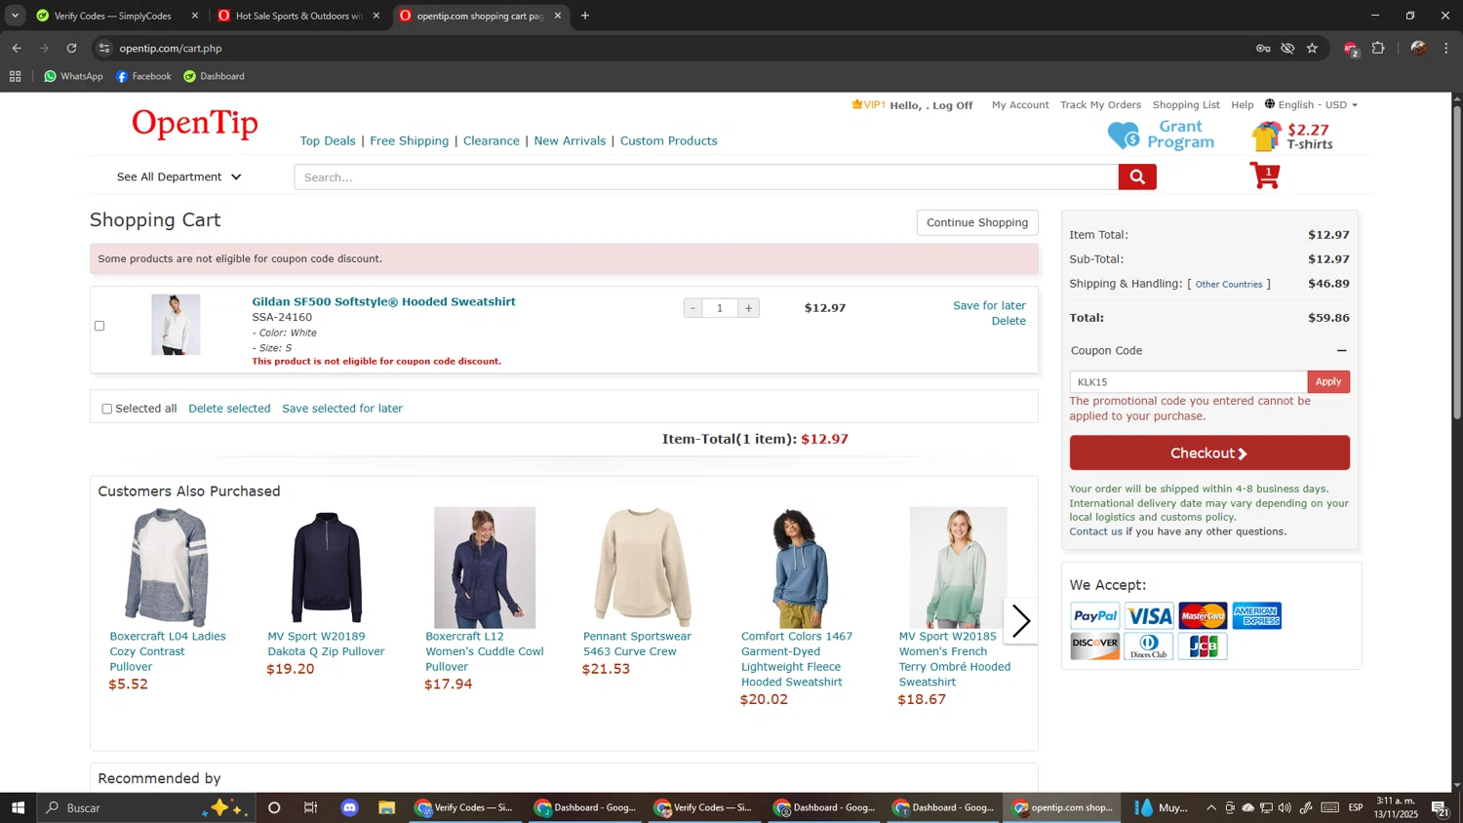Open the Free Shipping menu link
This screenshot has width=1463, height=823.
click(x=410, y=140)
